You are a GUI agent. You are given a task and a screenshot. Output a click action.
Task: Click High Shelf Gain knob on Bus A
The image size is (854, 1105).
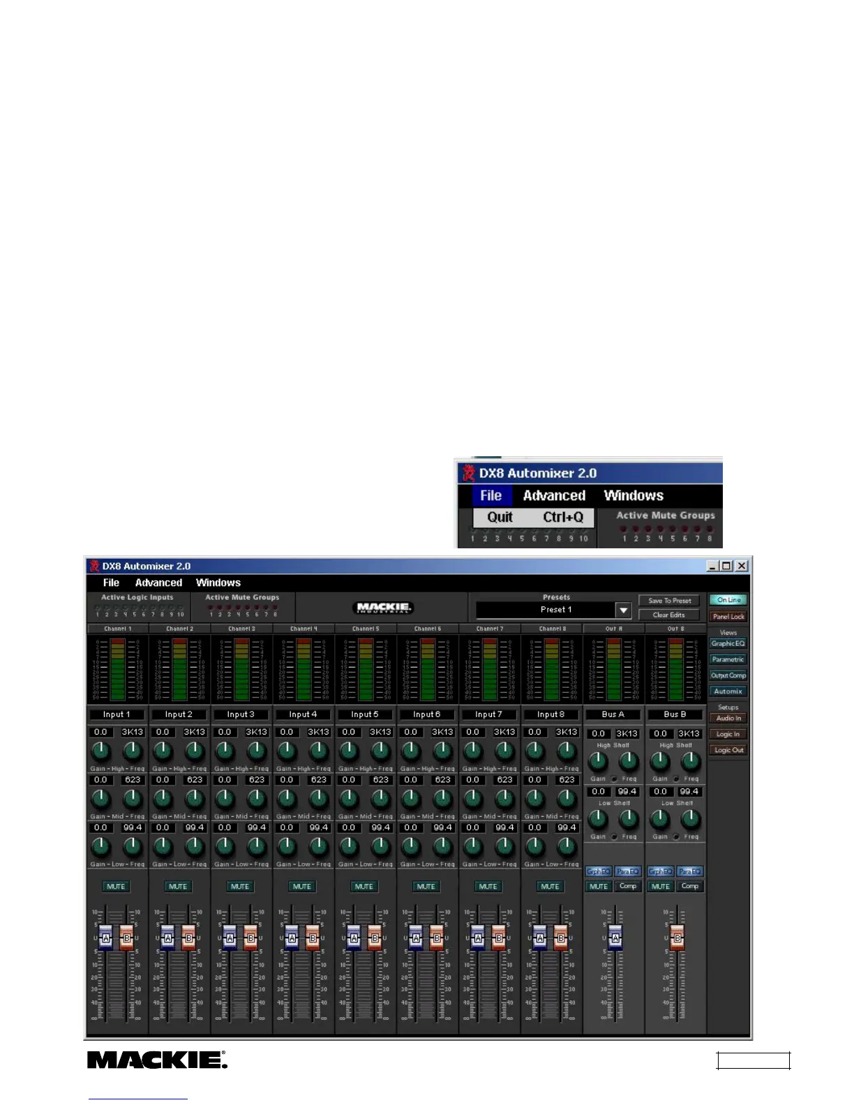pos(598,762)
